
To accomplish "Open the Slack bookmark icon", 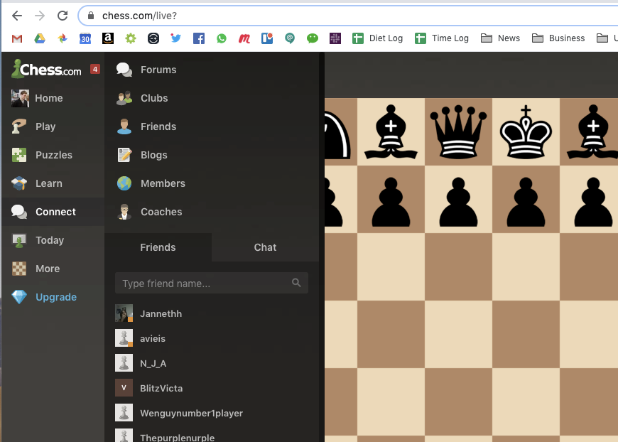I will click(335, 38).
